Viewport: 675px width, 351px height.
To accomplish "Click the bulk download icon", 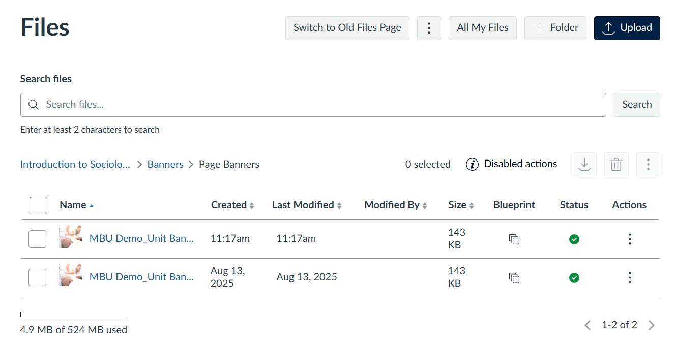I will 584,165.
